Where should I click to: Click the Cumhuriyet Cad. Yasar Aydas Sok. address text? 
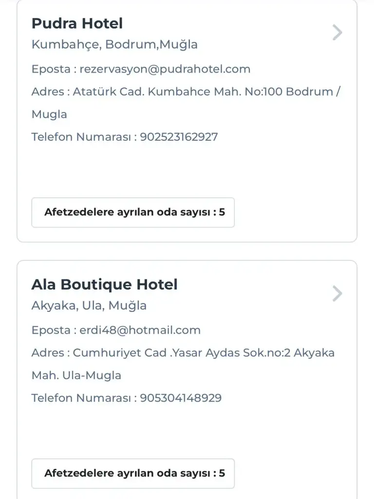[x=204, y=353]
